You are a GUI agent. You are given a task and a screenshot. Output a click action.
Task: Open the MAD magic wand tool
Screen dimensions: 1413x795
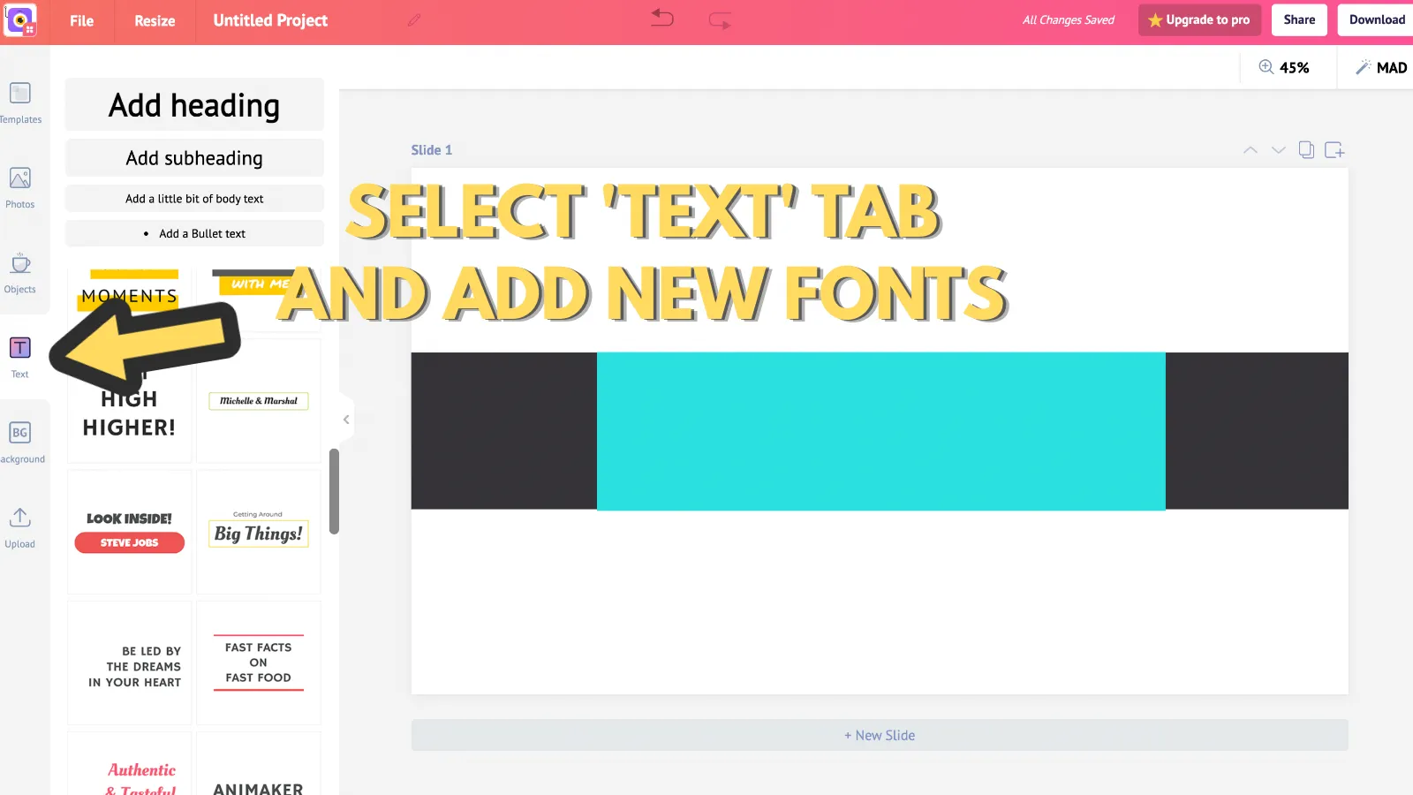[1381, 67]
